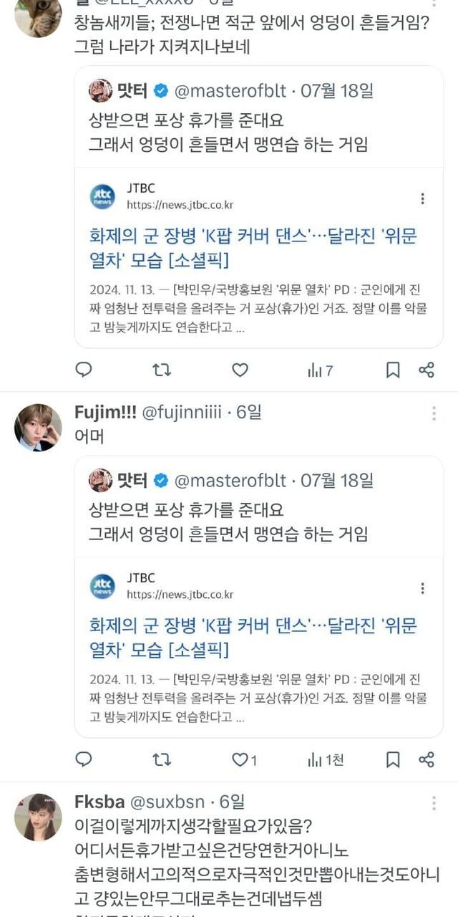Share Fujim!!!'s tweet

[x=427, y=759]
